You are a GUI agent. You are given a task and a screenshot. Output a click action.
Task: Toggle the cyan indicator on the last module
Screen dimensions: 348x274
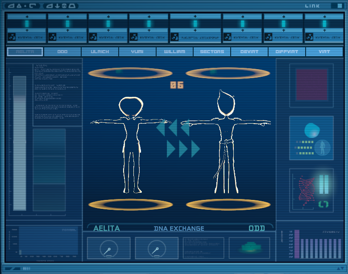[324, 24]
